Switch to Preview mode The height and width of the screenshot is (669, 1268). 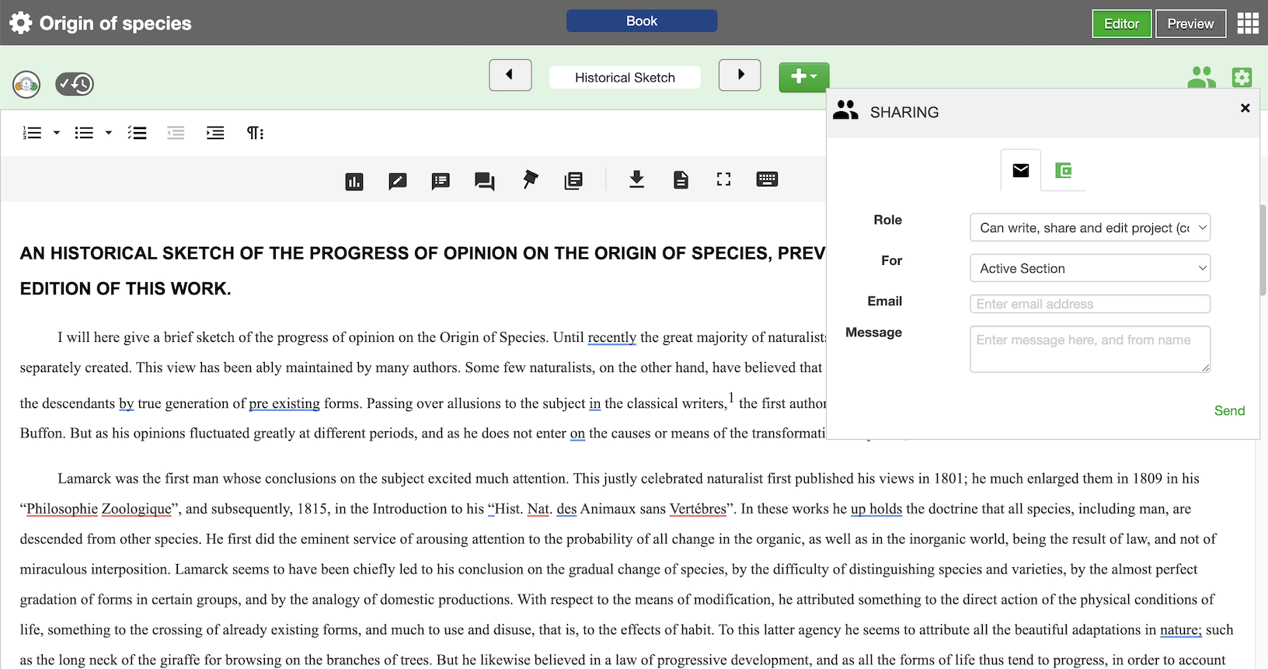pos(1190,24)
